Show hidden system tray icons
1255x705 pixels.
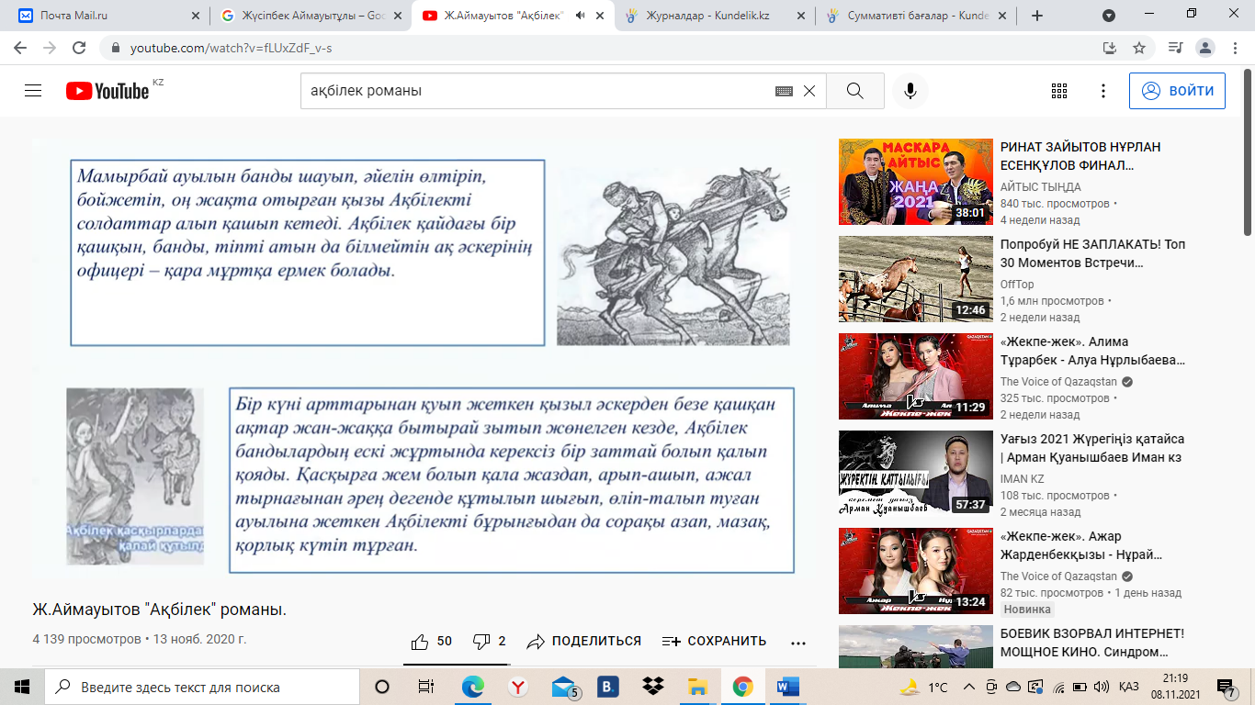[x=969, y=687]
